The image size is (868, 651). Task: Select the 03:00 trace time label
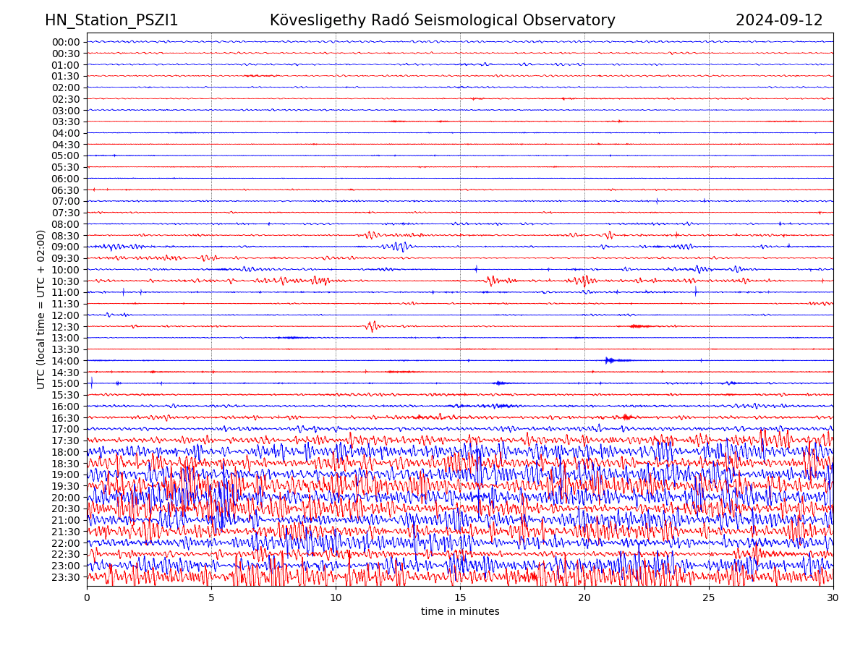[x=66, y=111]
